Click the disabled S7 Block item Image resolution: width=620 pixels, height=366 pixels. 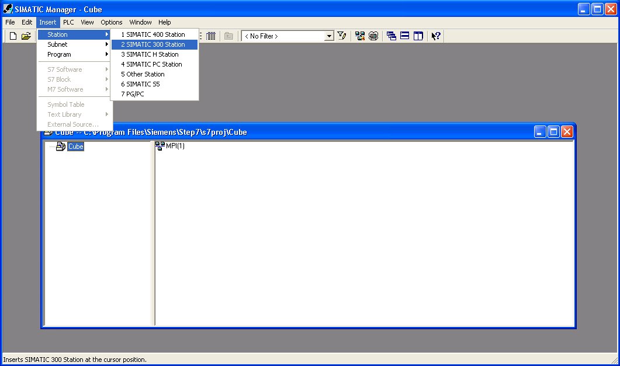coord(74,79)
